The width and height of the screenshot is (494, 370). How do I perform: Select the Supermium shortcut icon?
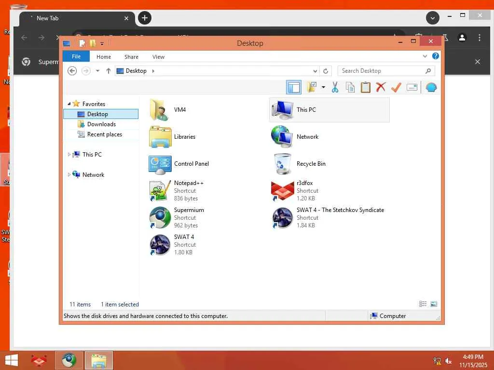click(x=160, y=218)
